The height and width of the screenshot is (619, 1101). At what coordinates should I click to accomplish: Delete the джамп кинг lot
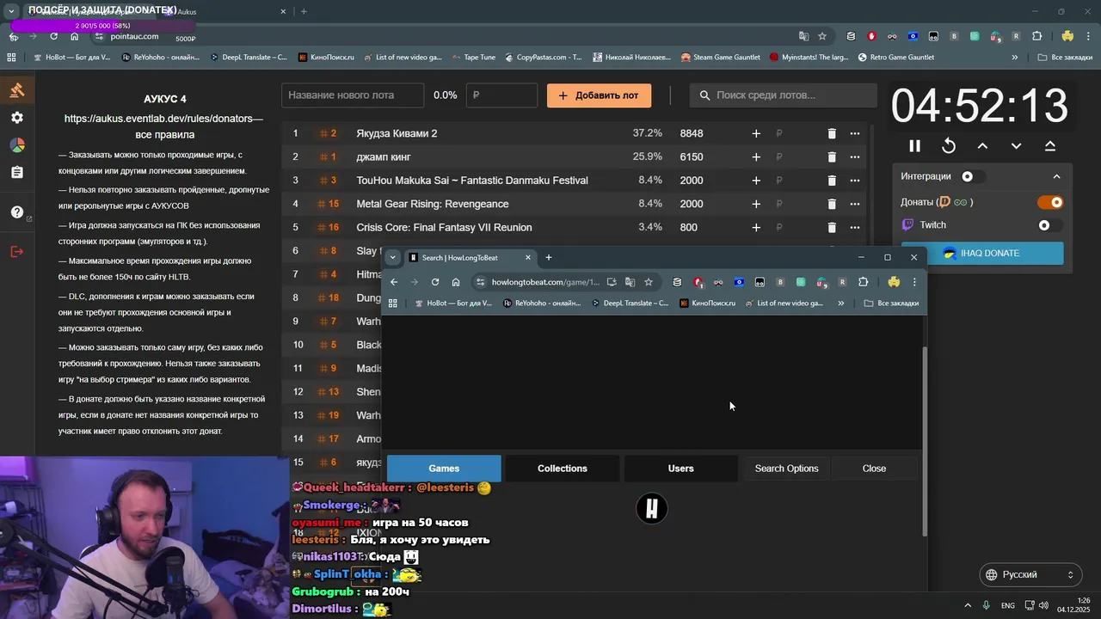[831, 156]
